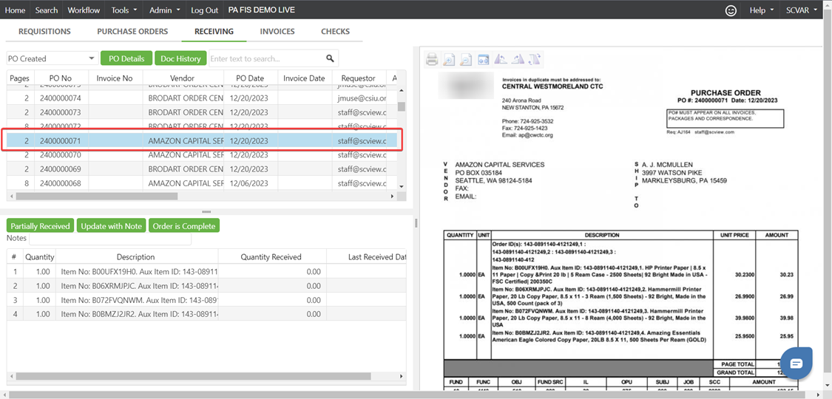832x399 pixels.
Task: Open the Admin dropdown menu
Action: pos(165,10)
